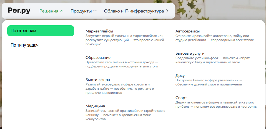Click the Рег.ру logo

coord(19,11)
